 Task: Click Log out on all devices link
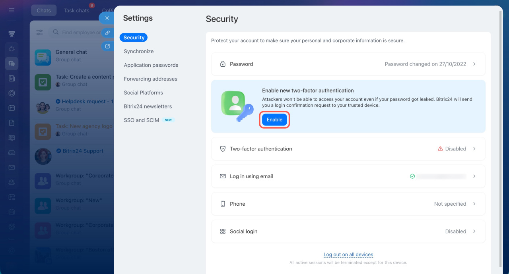click(x=348, y=255)
